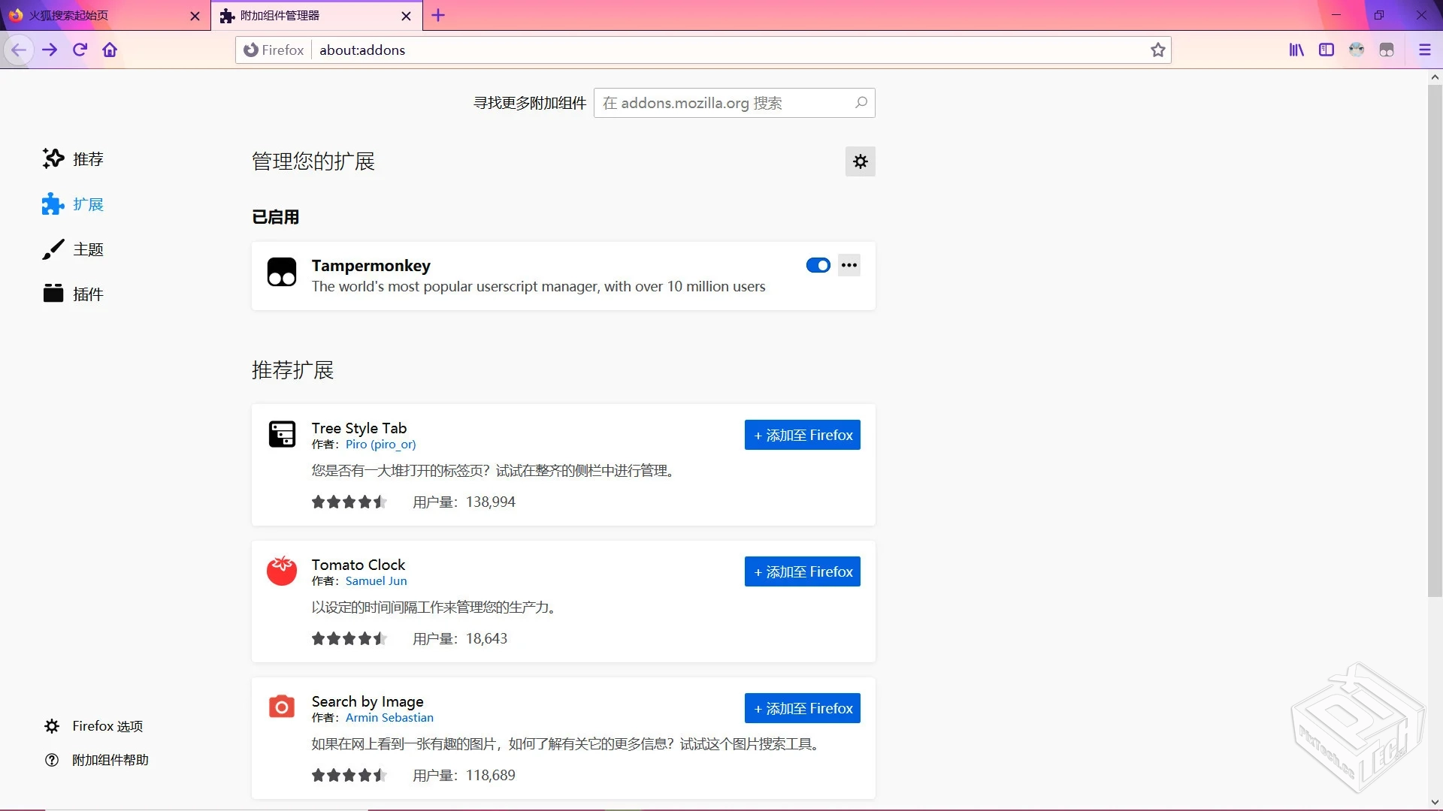
Task: Go to the home page
Action: pyautogui.click(x=110, y=50)
